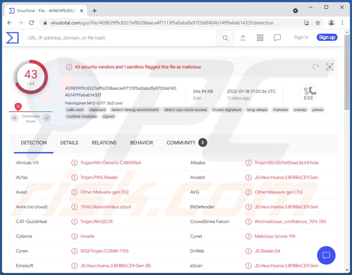Click the peexe tag

(x=317, y=110)
